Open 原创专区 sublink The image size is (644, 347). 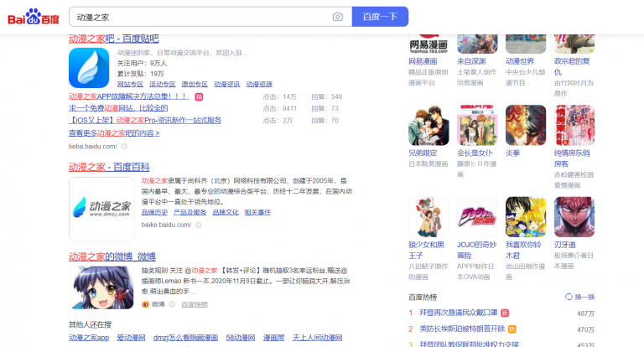tap(195, 84)
